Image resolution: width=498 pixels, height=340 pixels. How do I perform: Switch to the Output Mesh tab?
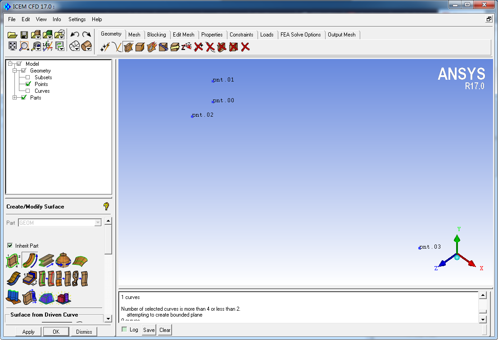tap(342, 35)
